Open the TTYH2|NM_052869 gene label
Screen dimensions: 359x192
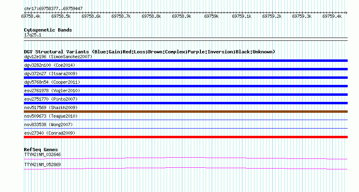[43, 165]
